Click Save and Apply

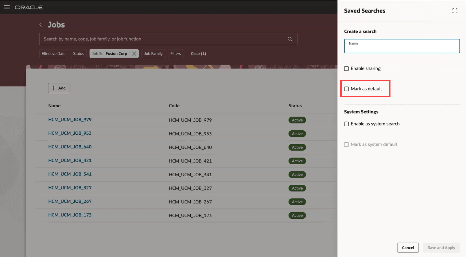[x=441, y=247]
